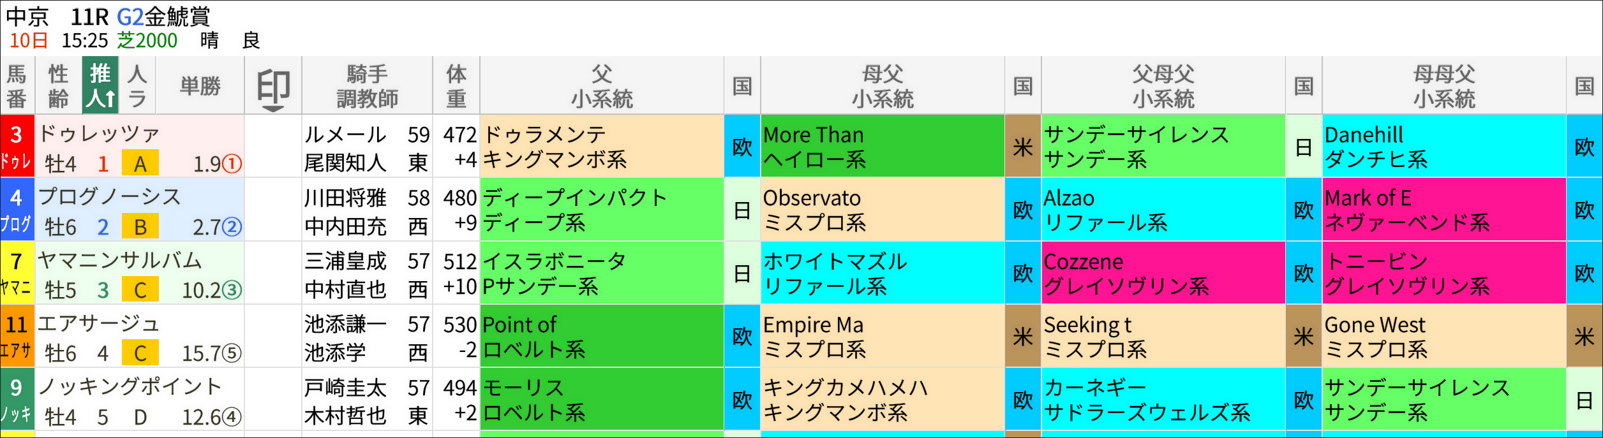This screenshot has height=438, width=1603.
Task: Click the ディープインパクト sire cell
Action: tap(602, 209)
